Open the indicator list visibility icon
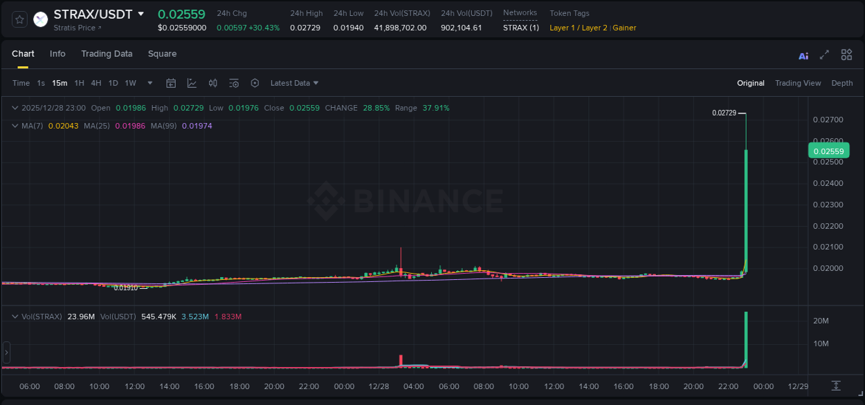Viewport: 865px width, 405px height. pos(234,83)
